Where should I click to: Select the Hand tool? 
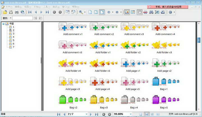(x=140, y=12)
